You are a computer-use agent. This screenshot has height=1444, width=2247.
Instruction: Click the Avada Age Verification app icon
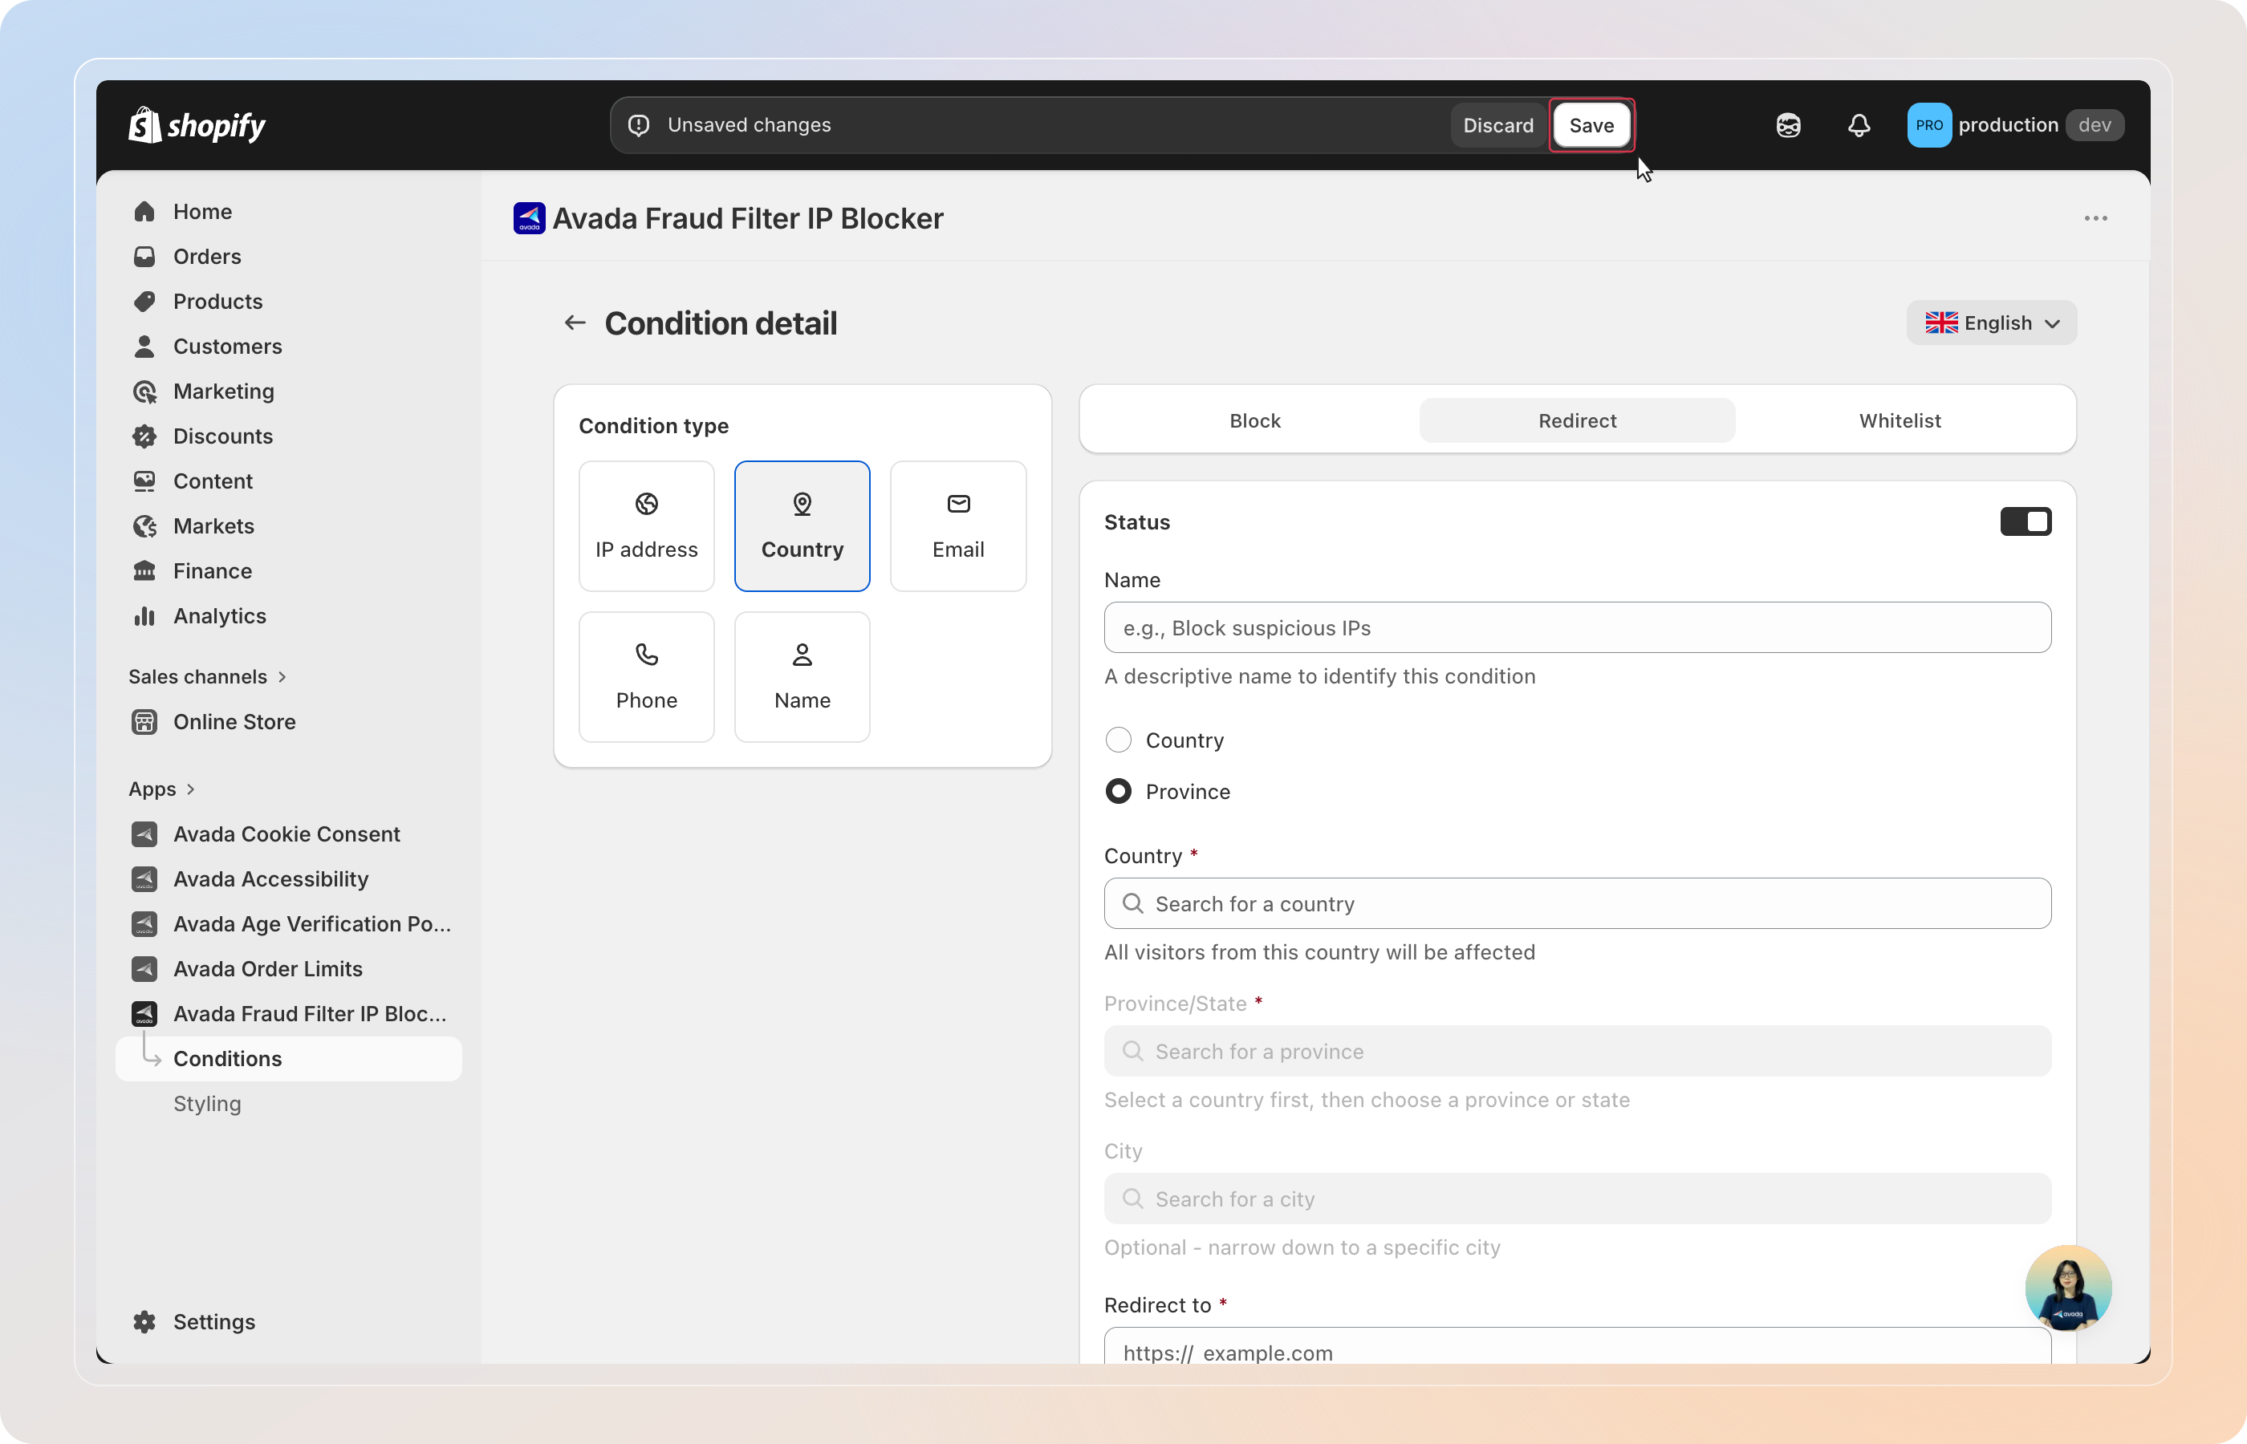click(144, 923)
